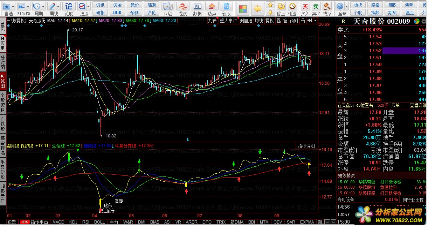Select the BOLL indicator tab
The height and width of the screenshot is (226, 428).
(x=99, y=222)
